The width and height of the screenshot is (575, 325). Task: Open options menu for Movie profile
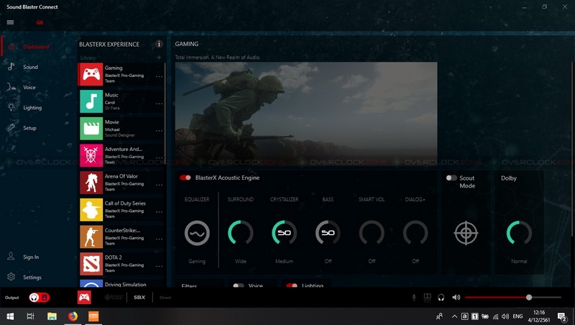(159, 131)
